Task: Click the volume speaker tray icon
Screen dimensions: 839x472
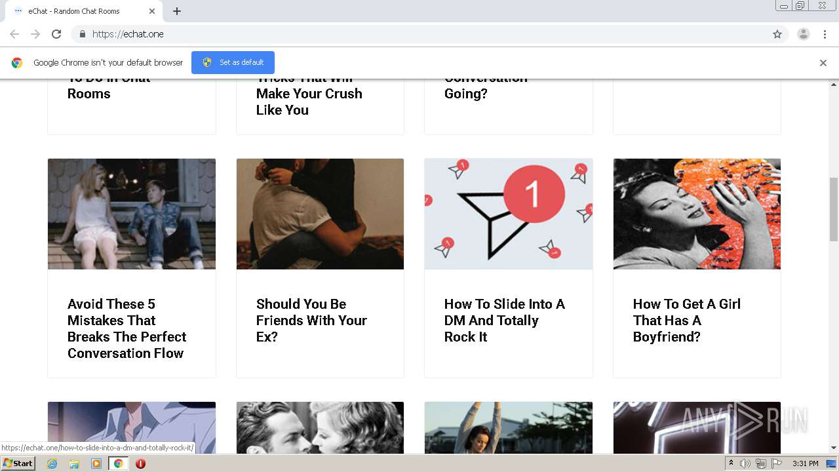Action: coord(745,463)
